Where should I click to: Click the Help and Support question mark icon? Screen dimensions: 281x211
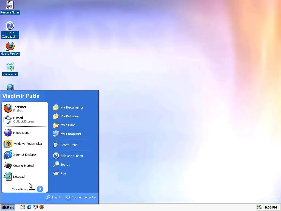click(56, 156)
